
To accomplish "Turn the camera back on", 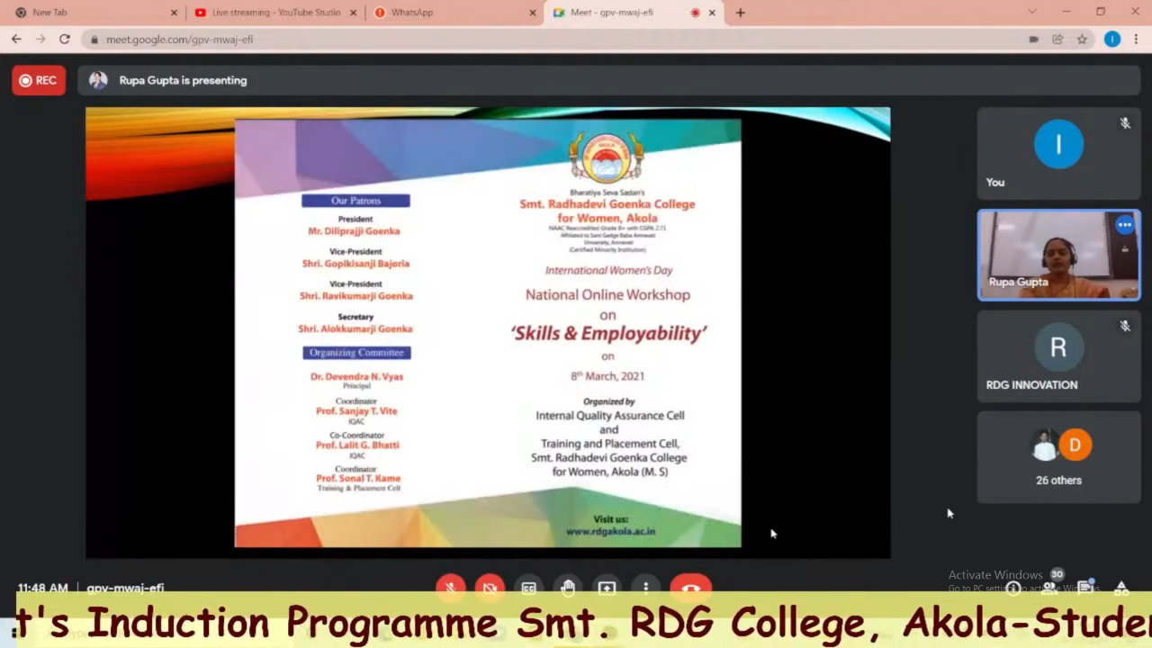I will [490, 588].
